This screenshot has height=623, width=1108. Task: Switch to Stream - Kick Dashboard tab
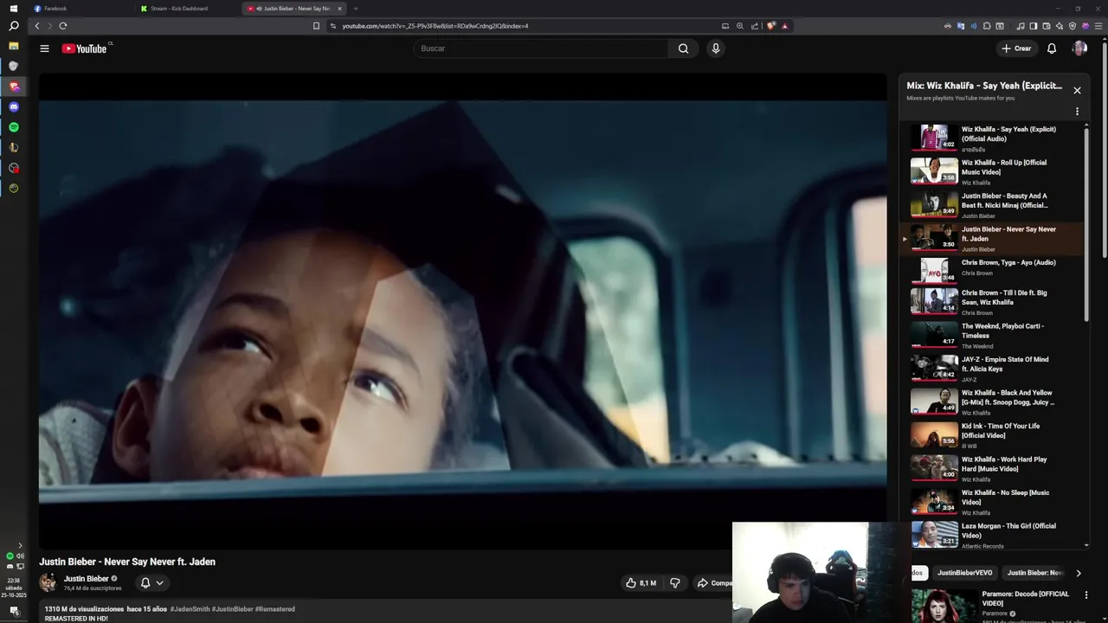pos(189,8)
